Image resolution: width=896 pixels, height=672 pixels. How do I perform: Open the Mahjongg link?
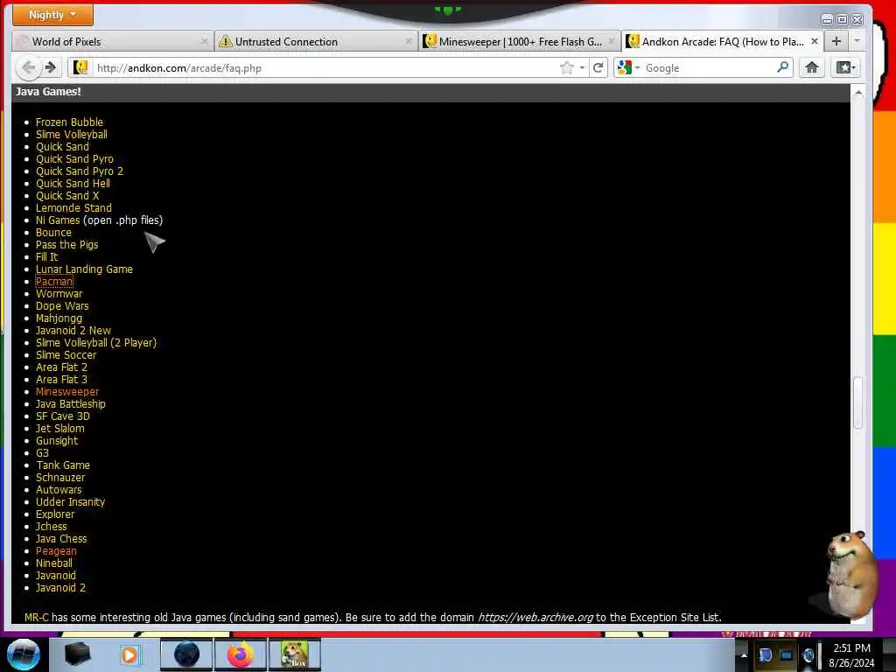pyautogui.click(x=59, y=318)
